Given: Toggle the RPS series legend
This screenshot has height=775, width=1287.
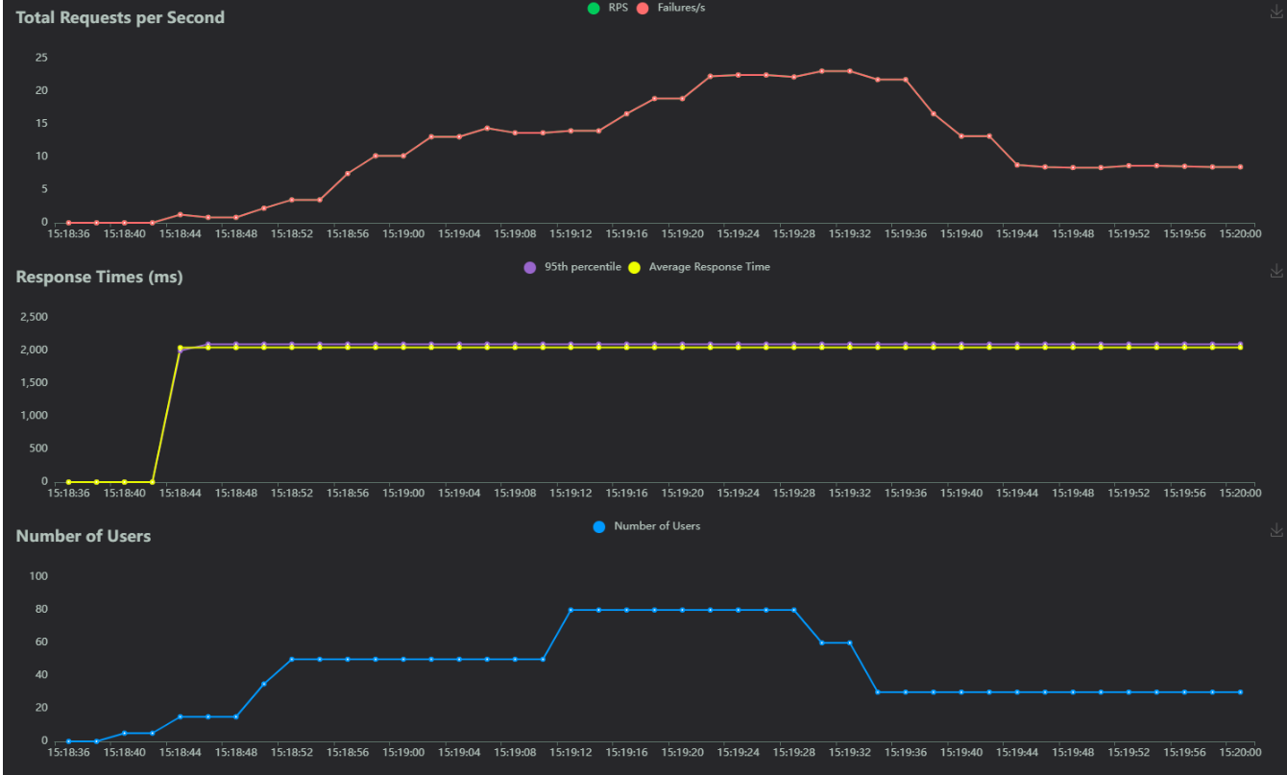Looking at the screenshot, I should (x=607, y=8).
